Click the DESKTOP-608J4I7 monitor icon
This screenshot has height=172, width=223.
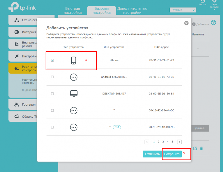coord(74,94)
